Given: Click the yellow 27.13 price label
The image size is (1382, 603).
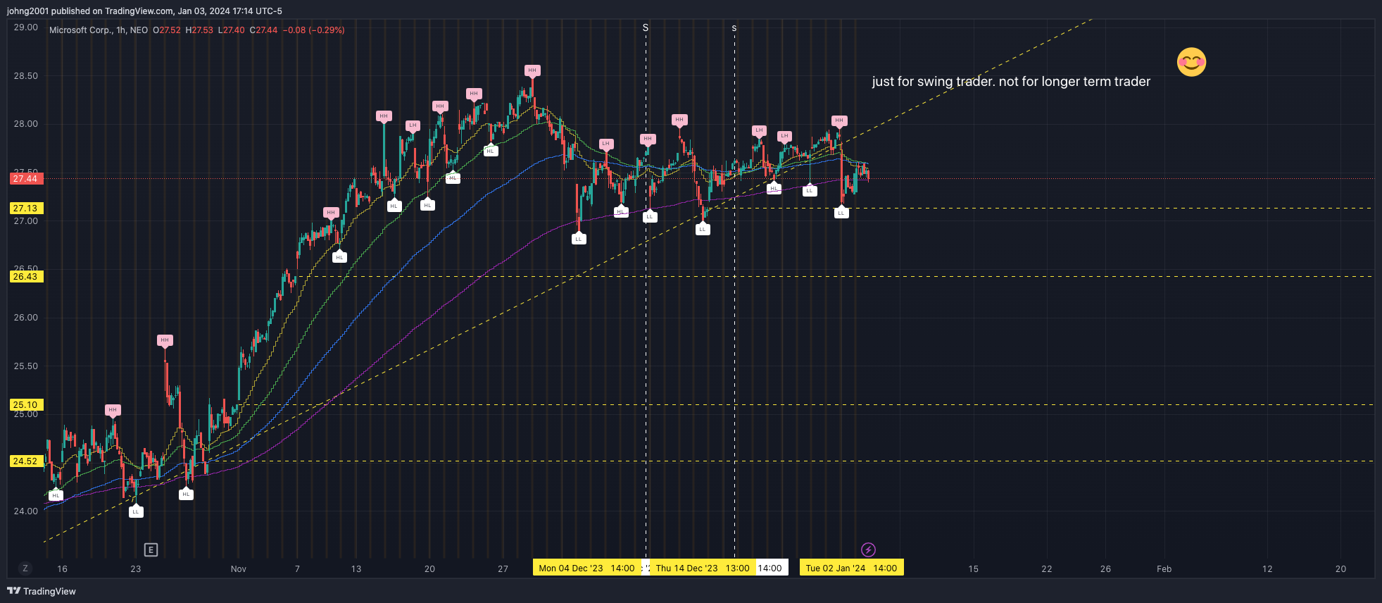Looking at the screenshot, I should click(x=27, y=209).
